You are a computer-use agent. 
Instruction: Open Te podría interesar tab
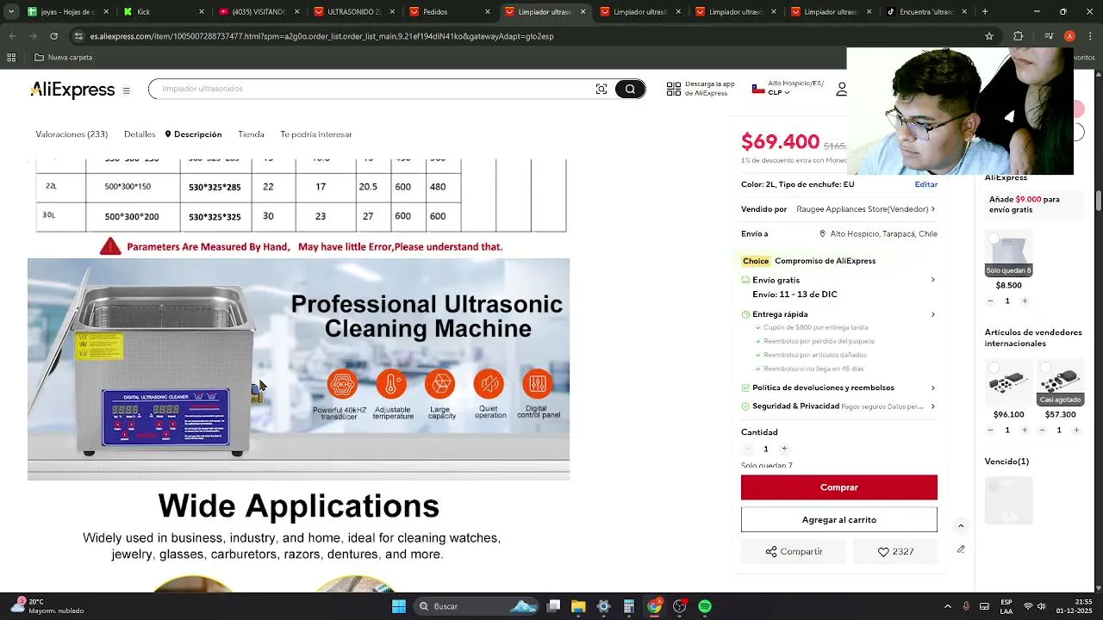point(315,134)
